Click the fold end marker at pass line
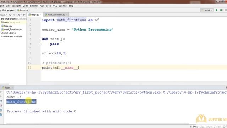 (x=40, y=44)
